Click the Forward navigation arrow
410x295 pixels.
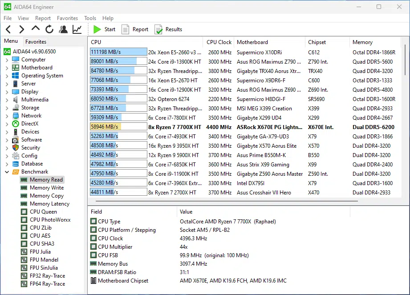pyautogui.click(x=21, y=29)
